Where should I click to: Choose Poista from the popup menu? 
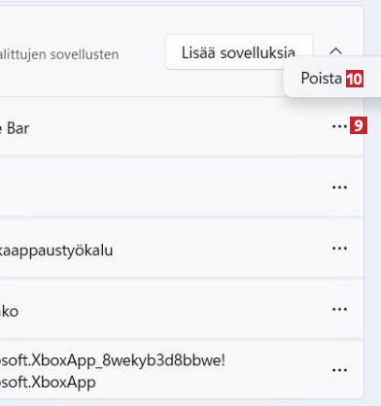(x=321, y=79)
